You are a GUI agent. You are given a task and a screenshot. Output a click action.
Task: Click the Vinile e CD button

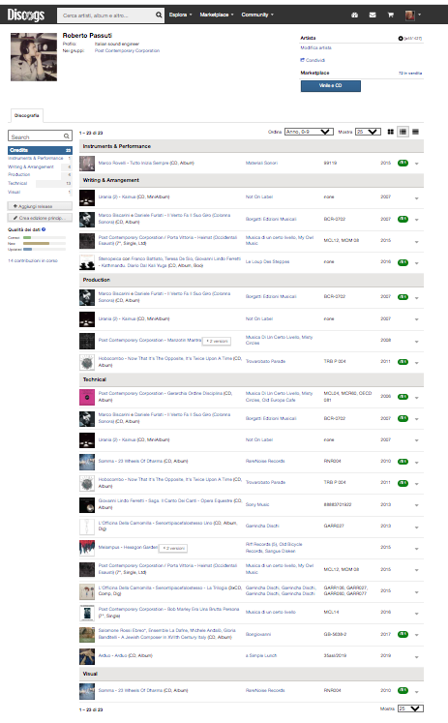331,86
